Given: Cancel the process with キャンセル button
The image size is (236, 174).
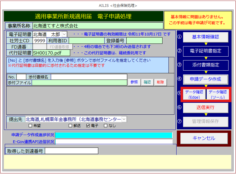Looking at the screenshot, I should click(204, 138).
